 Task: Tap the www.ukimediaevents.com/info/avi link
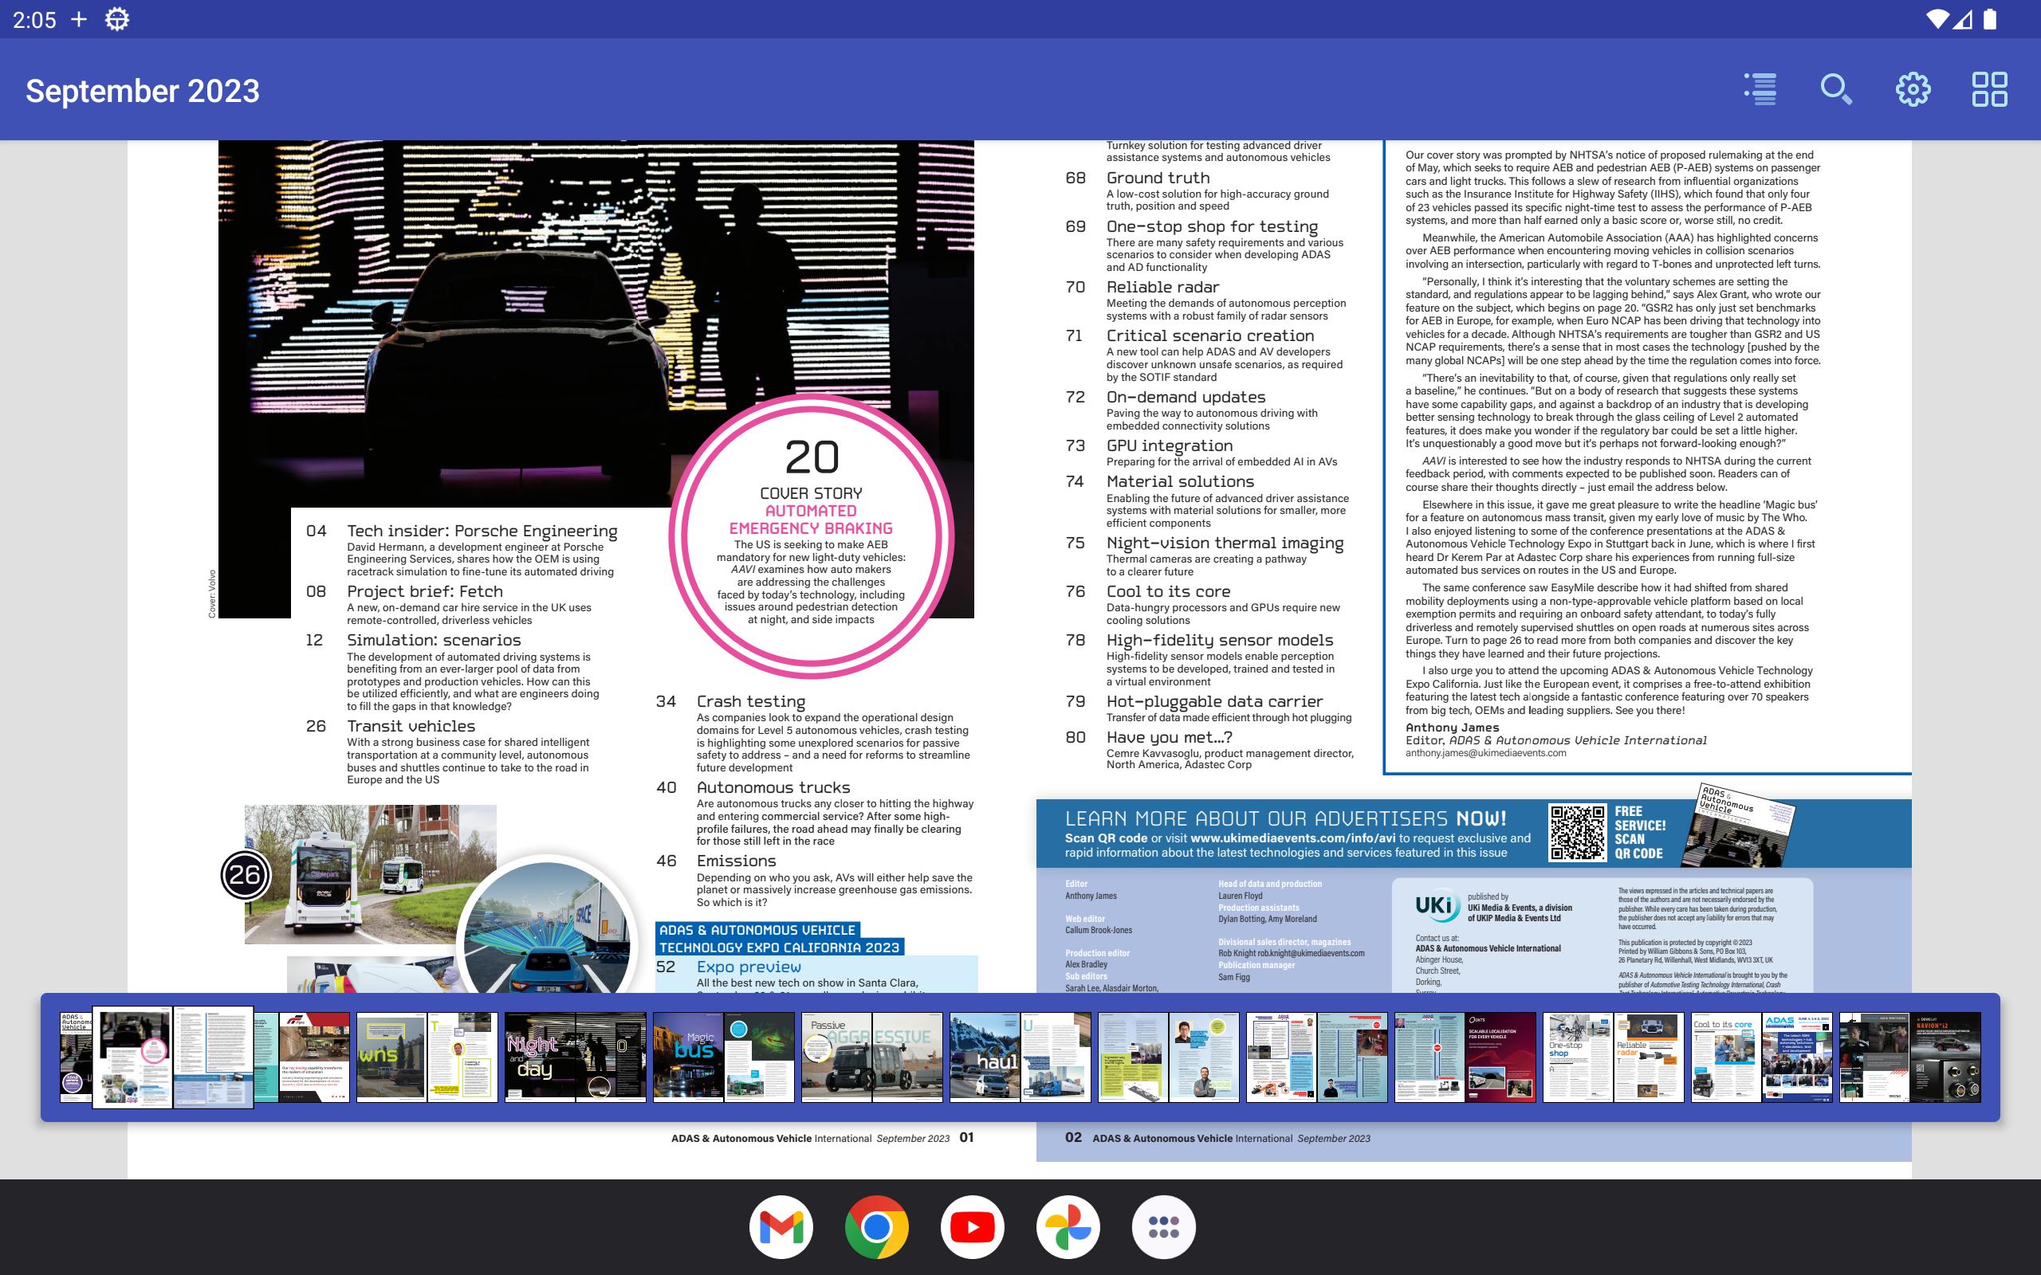(1293, 838)
